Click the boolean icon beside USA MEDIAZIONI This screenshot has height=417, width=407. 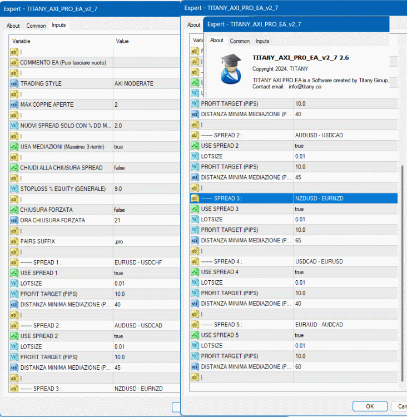point(14,147)
